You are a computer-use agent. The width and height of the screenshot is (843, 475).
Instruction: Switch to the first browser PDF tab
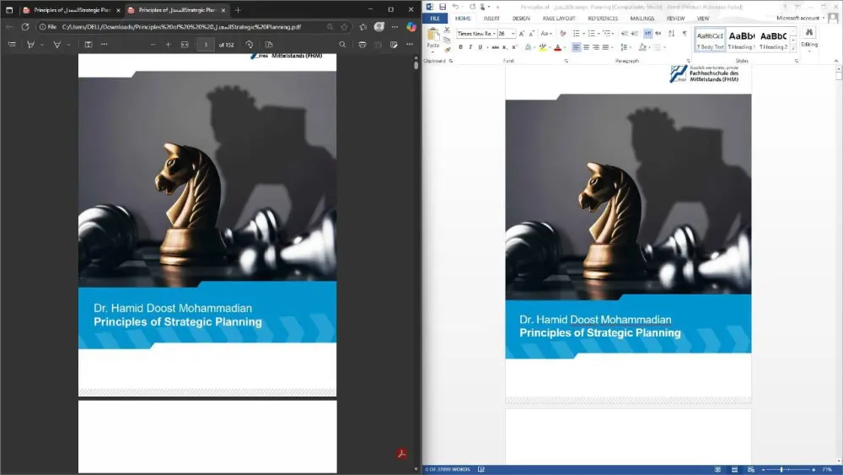(x=70, y=10)
